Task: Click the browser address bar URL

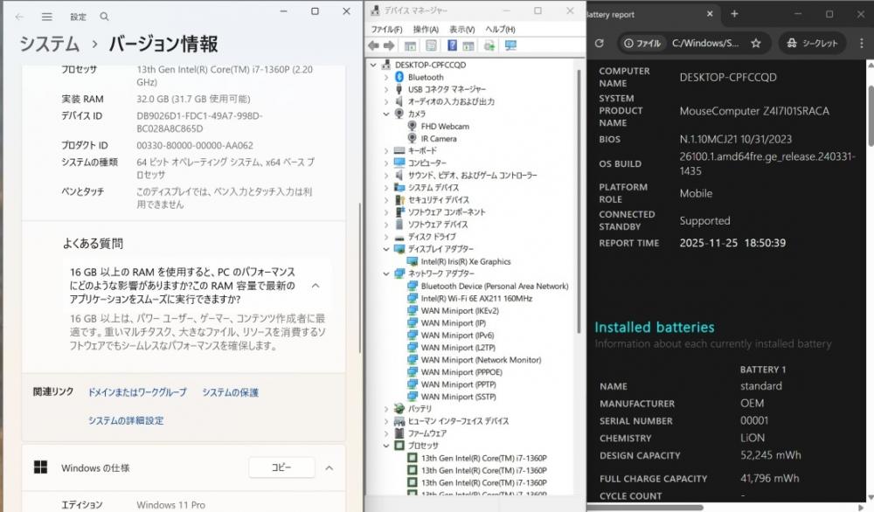Action: [x=705, y=43]
